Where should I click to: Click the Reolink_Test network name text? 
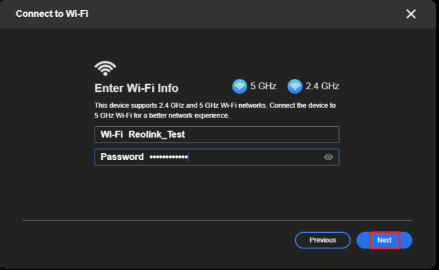coord(157,134)
